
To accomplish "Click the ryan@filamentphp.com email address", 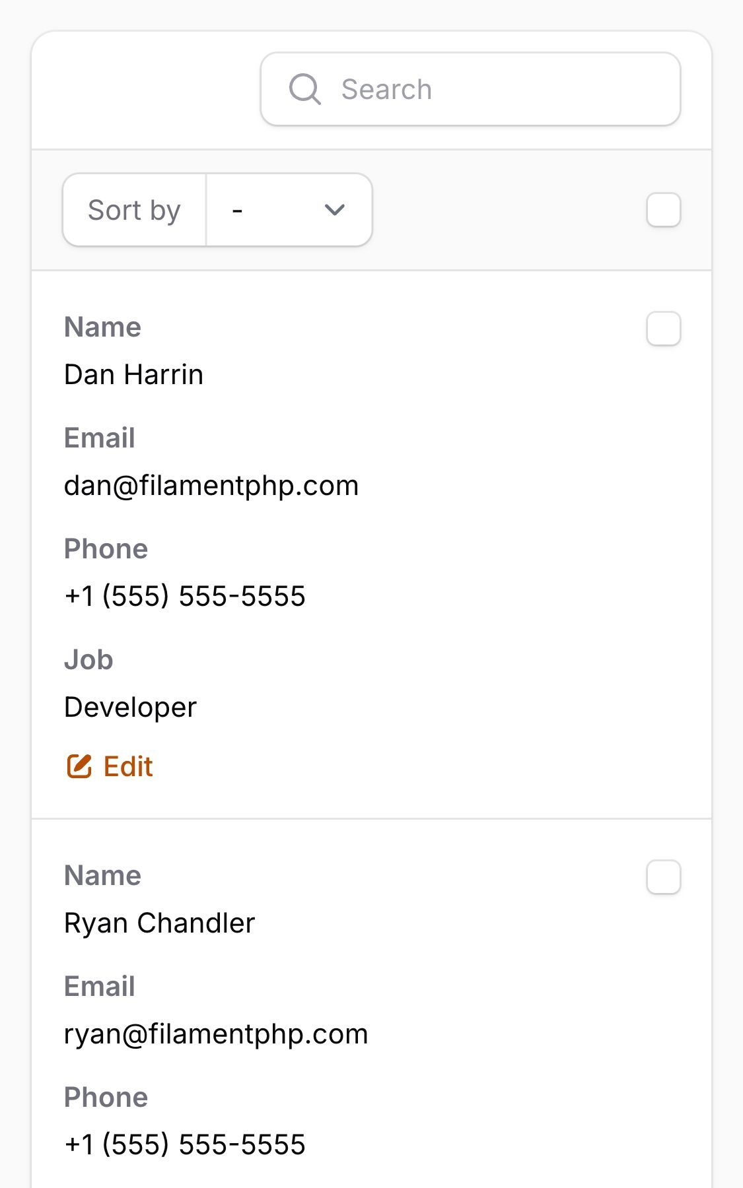I will (x=215, y=1034).
